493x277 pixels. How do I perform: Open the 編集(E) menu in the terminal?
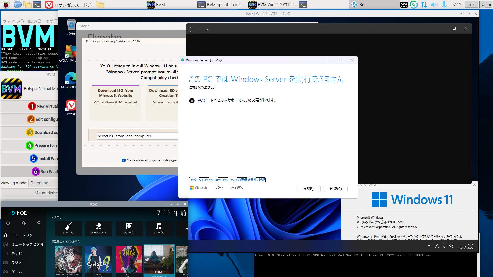click(x=34, y=21)
